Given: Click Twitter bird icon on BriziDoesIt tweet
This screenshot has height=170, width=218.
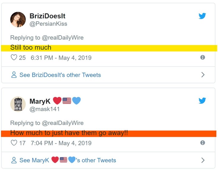Looking at the screenshot, I should tap(202, 16).
